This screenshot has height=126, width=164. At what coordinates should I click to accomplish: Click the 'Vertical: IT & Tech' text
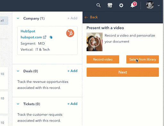pos(35,50)
